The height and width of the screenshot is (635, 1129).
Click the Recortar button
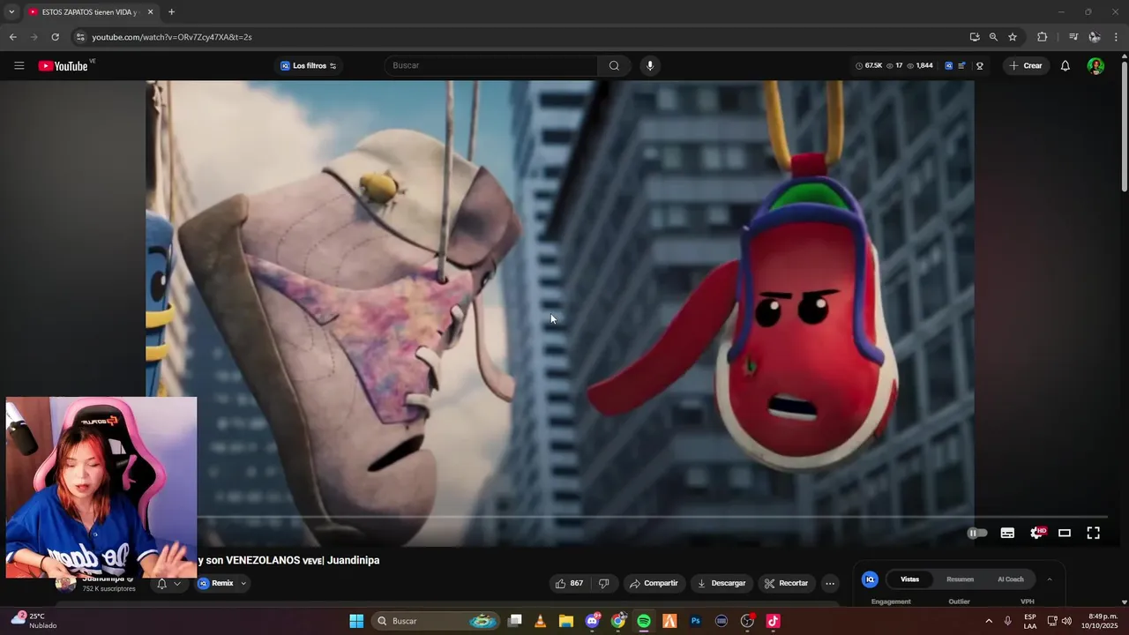tap(786, 583)
